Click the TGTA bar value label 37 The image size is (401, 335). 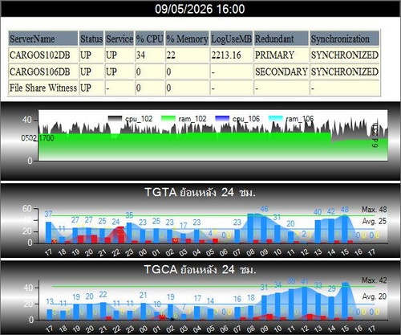click(48, 214)
